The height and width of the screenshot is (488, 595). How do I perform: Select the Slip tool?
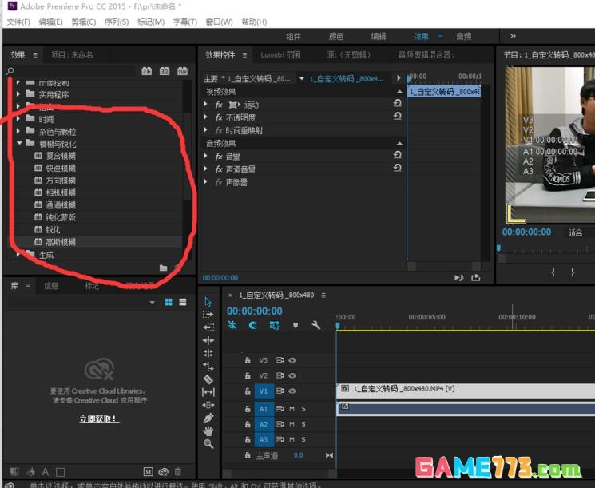tap(208, 392)
